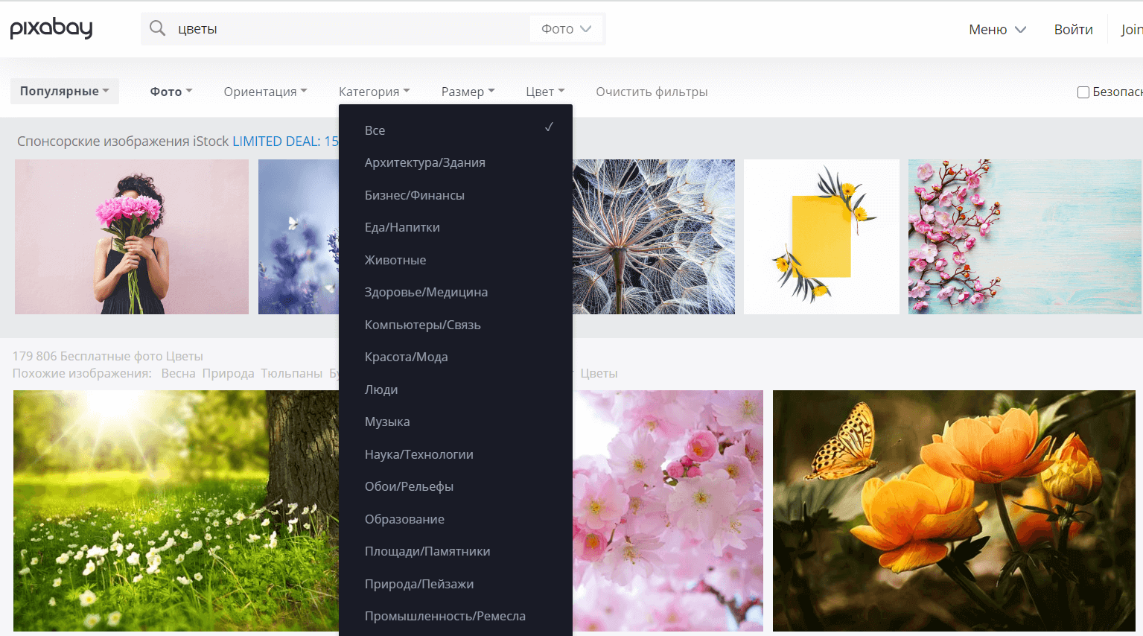Click the Pixabay logo
Image resolution: width=1143 pixels, height=636 pixels.
pyautogui.click(x=51, y=28)
